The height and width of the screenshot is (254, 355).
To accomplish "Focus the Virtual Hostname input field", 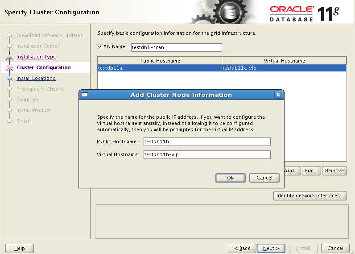I will (207, 154).
